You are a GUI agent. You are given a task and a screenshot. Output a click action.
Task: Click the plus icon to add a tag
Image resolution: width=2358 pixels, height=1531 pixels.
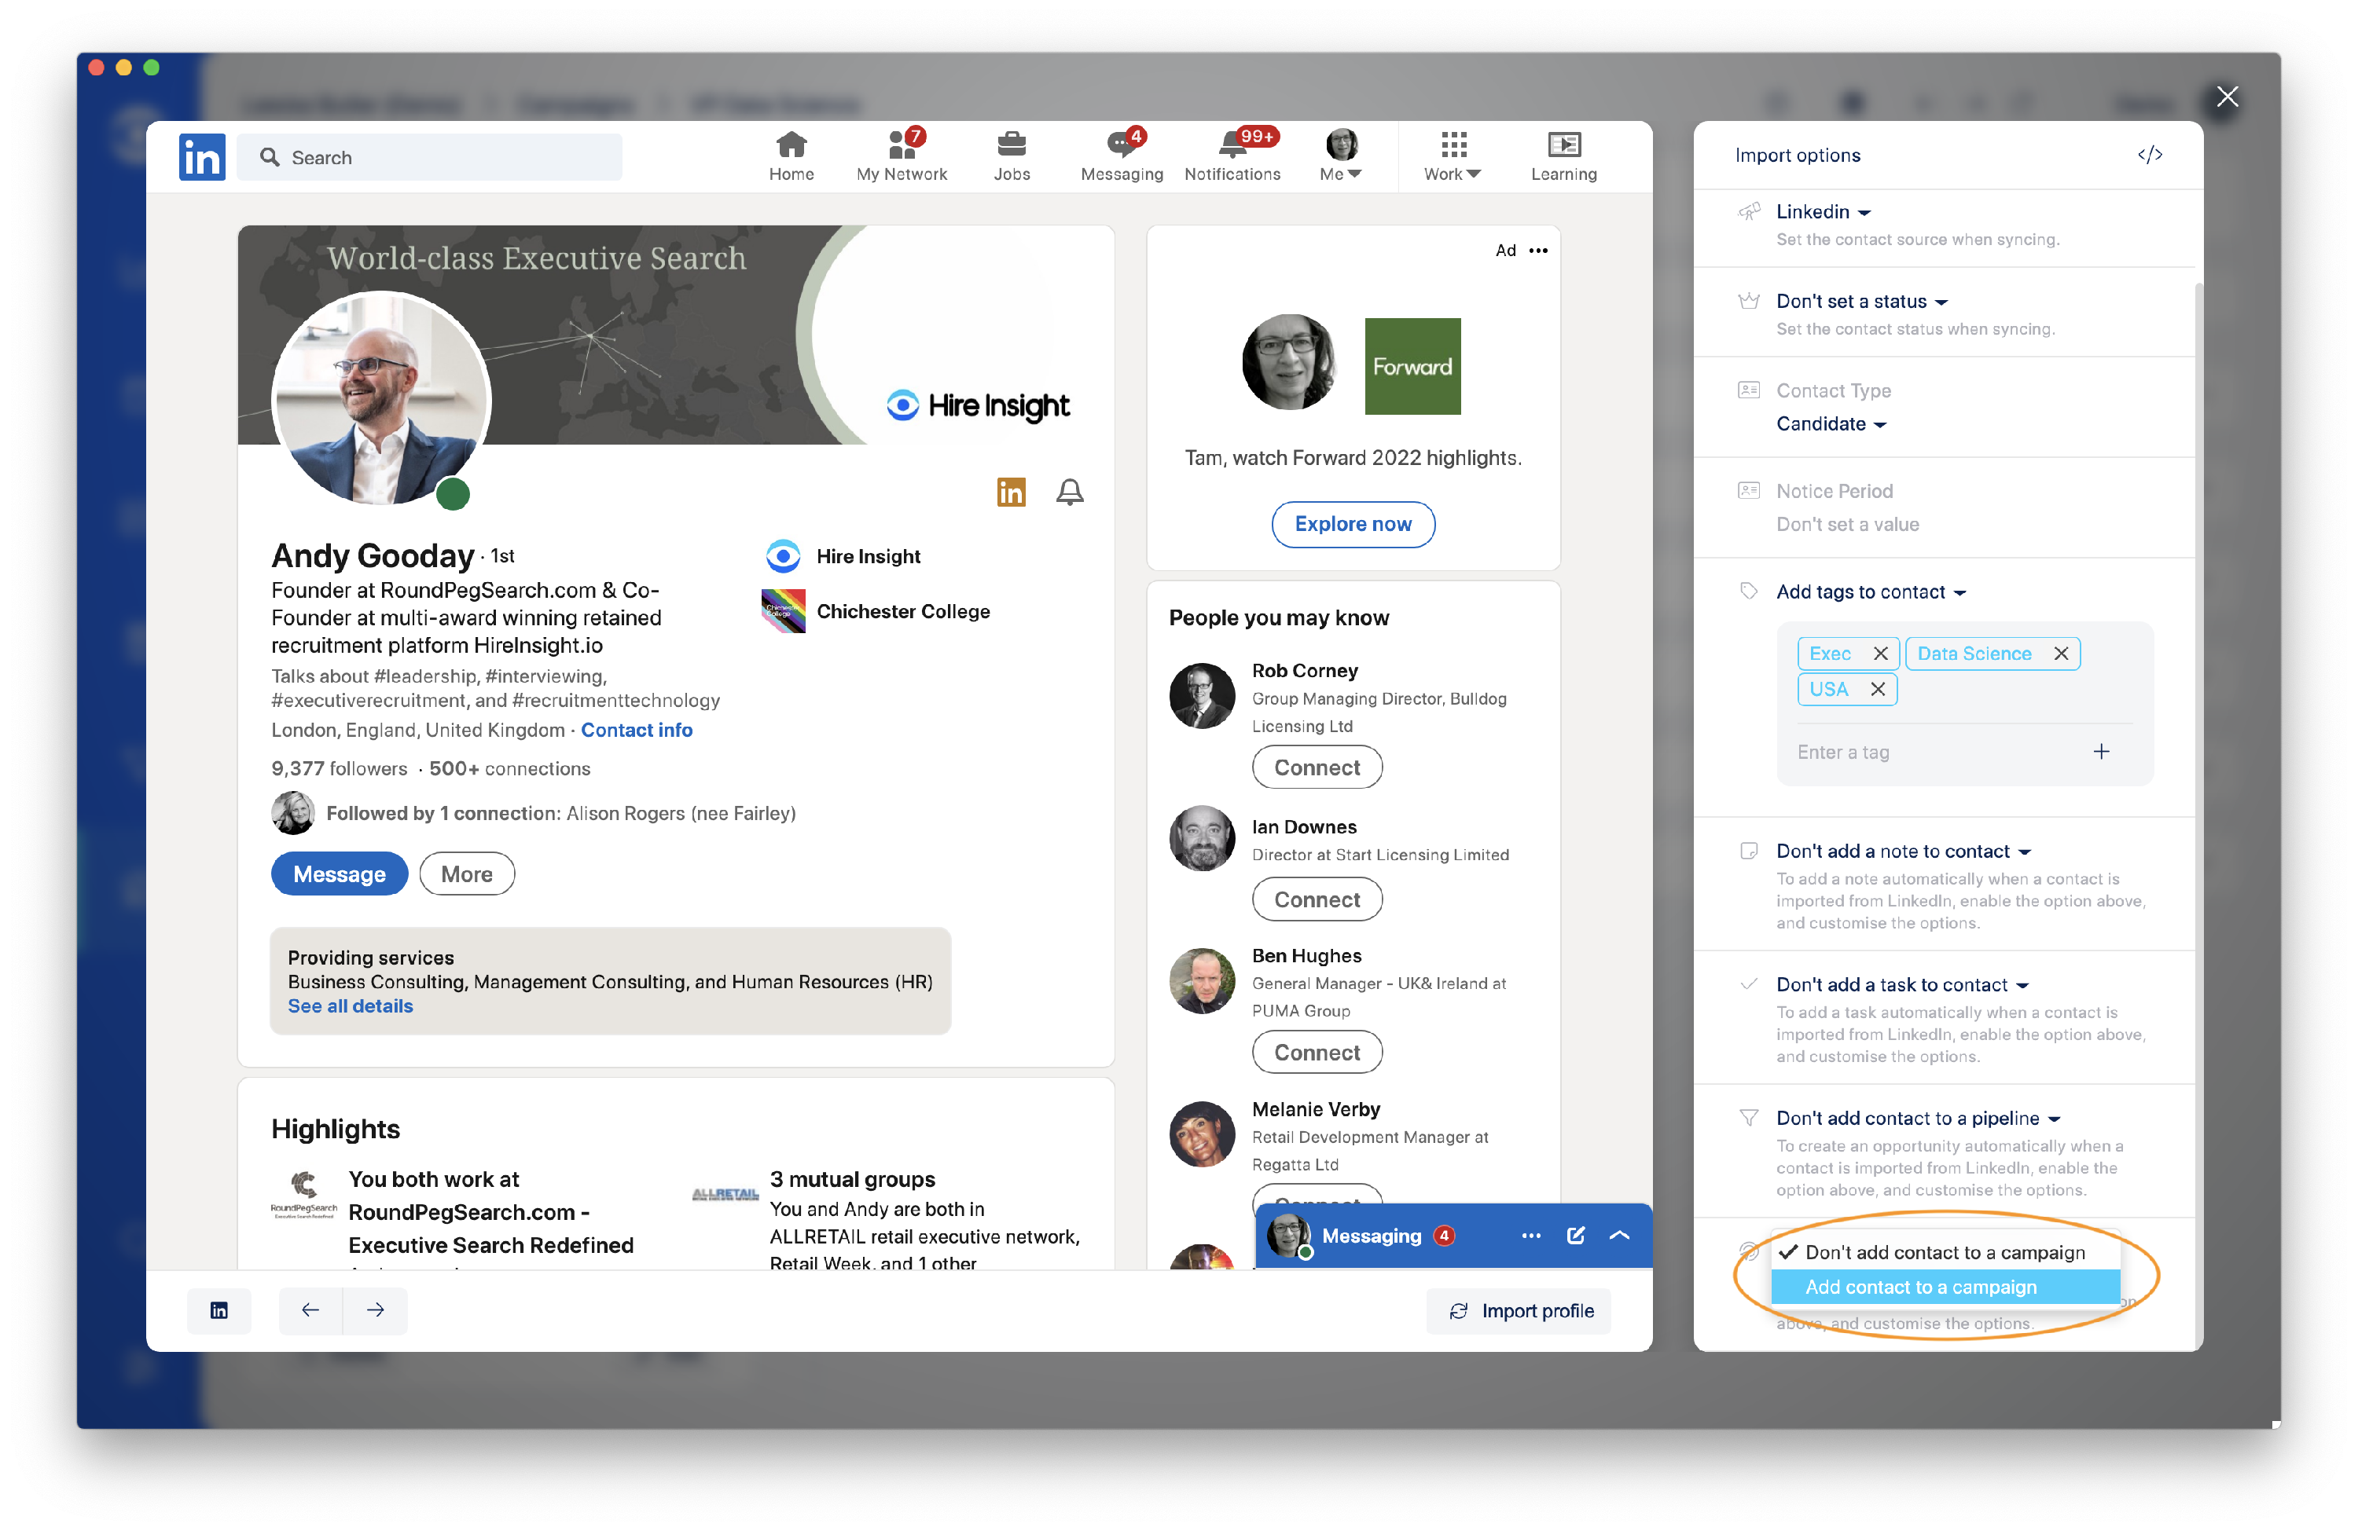coord(2100,752)
